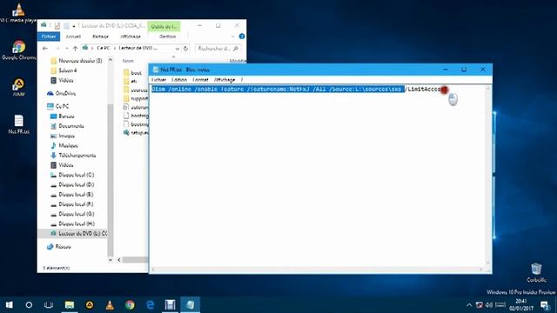Open VLC media player desktop shortcut

(18, 13)
